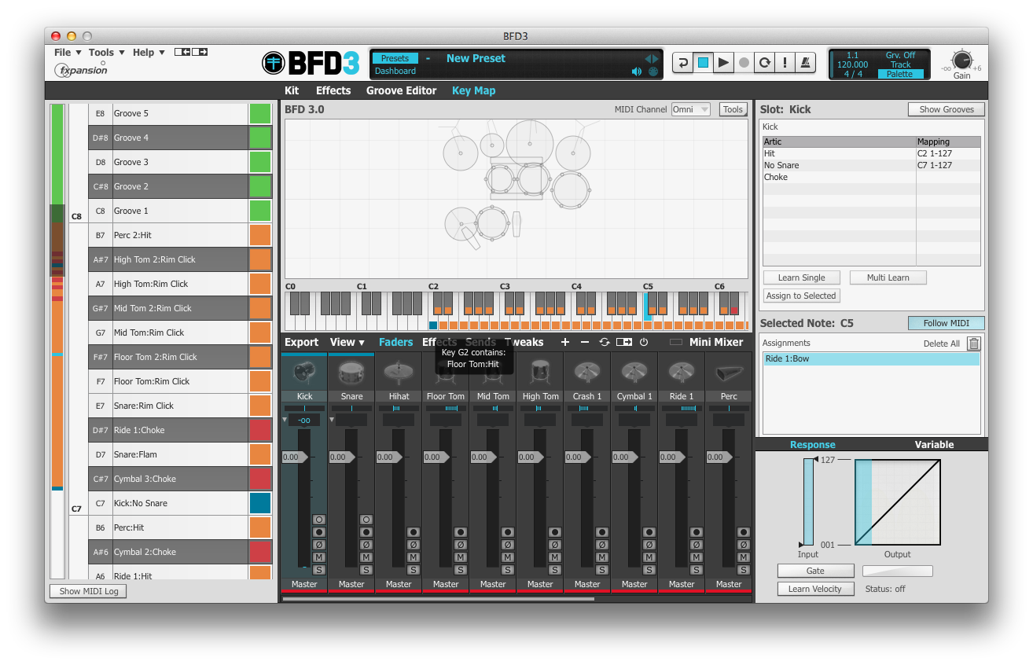
Task: Switch to the Effects page tab
Action: (333, 90)
